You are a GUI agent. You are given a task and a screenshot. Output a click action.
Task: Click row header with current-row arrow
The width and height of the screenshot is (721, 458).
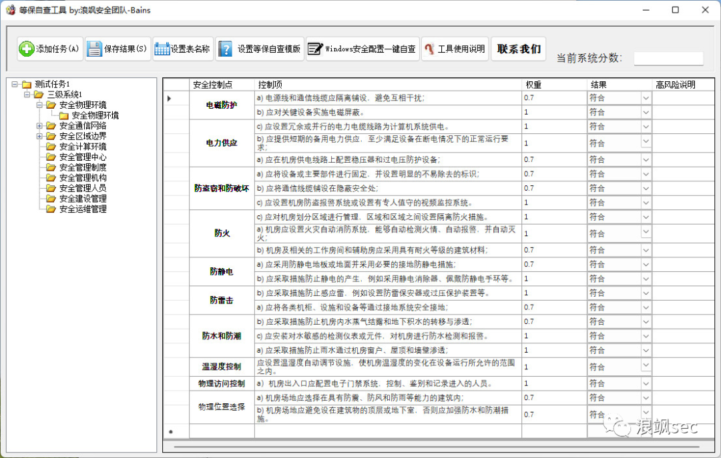point(176,98)
